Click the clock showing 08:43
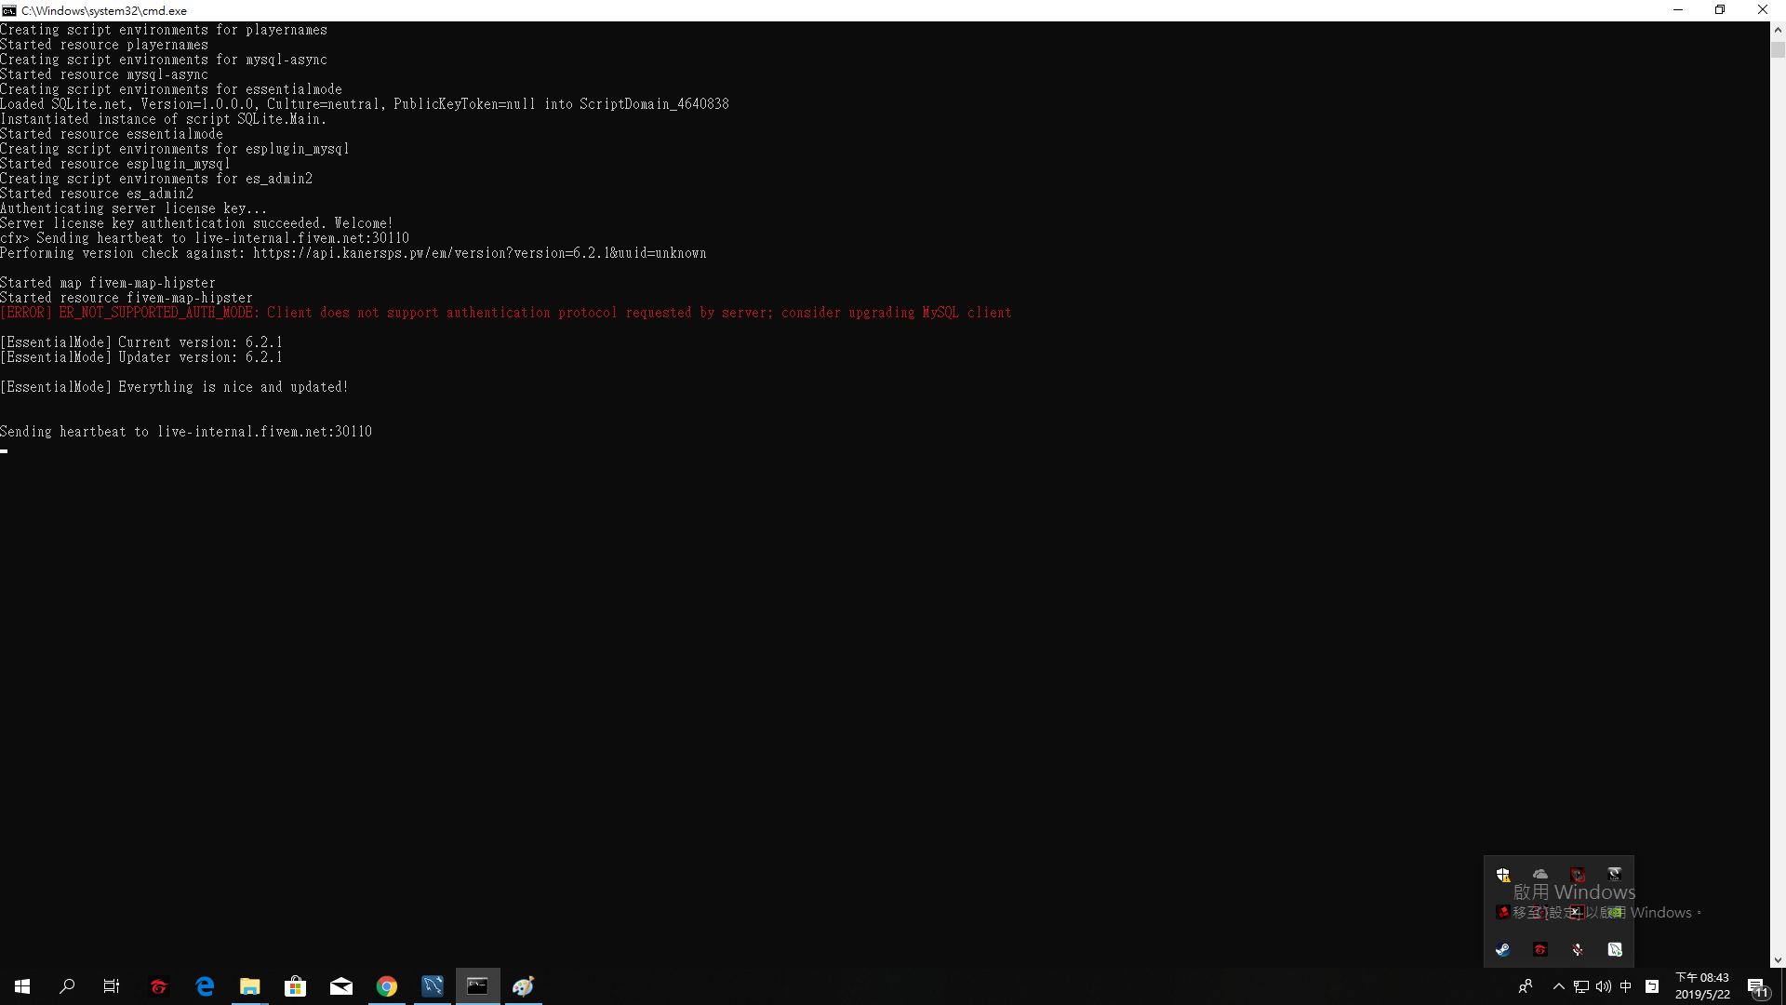 point(1702,985)
